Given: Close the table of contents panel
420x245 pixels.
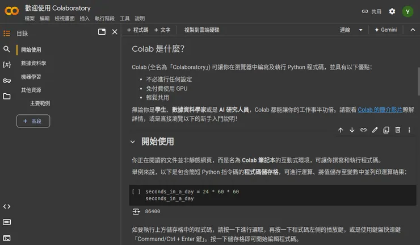Looking at the screenshot, I should [115, 32].
